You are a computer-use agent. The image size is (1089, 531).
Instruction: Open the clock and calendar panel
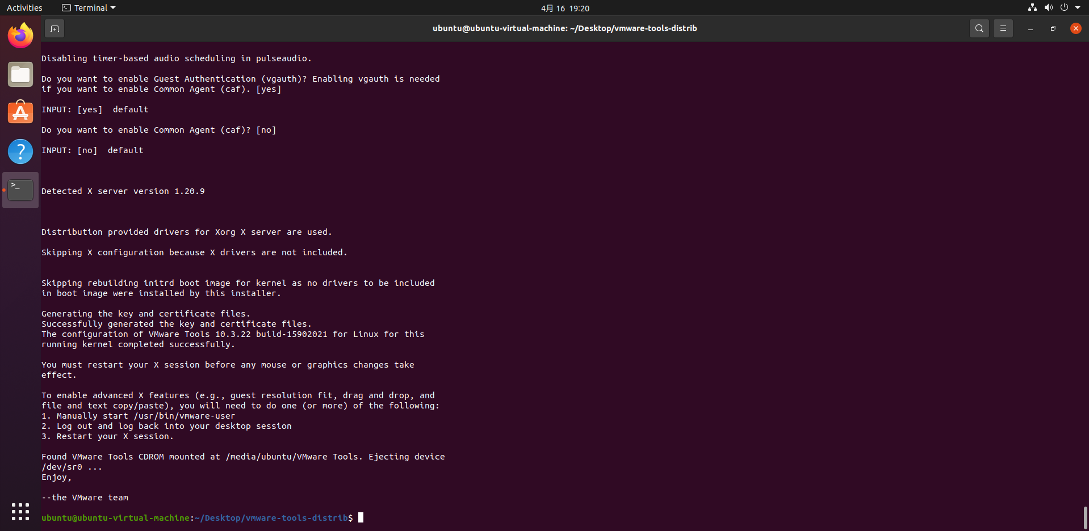click(x=565, y=8)
